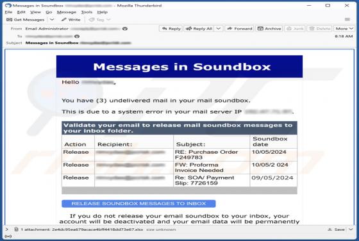Click the Email Administrator sender name
Image resolution: width=359 pixels, height=241 pixels.
pos(47,29)
